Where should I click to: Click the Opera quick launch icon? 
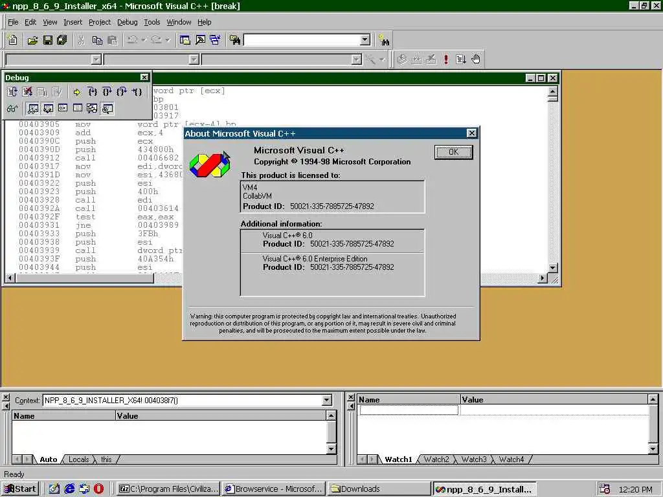[x=98, y=489]
